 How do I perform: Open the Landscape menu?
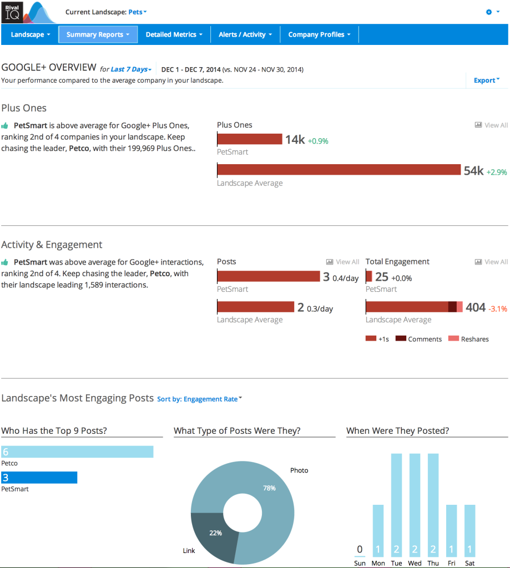point(30,34)
